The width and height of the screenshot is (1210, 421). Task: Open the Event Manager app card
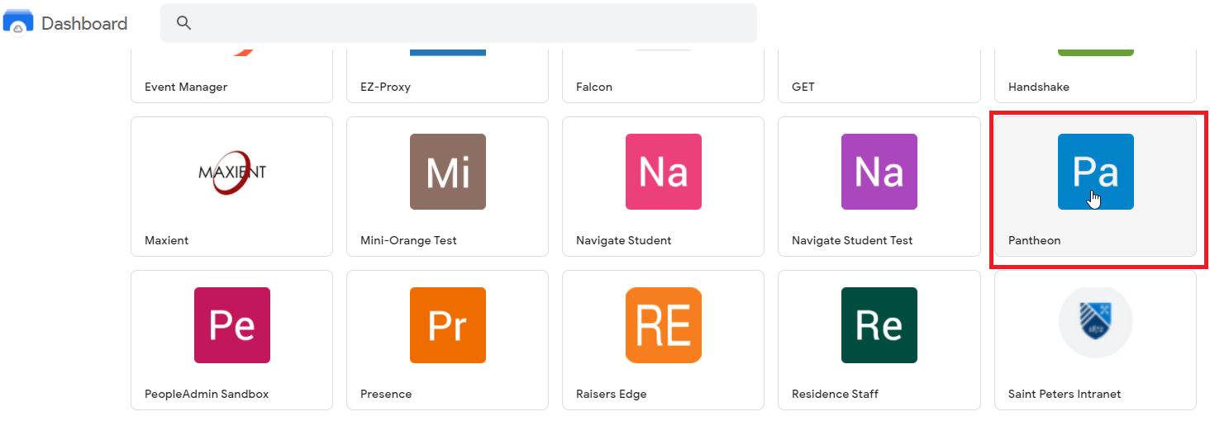point(232,76)
